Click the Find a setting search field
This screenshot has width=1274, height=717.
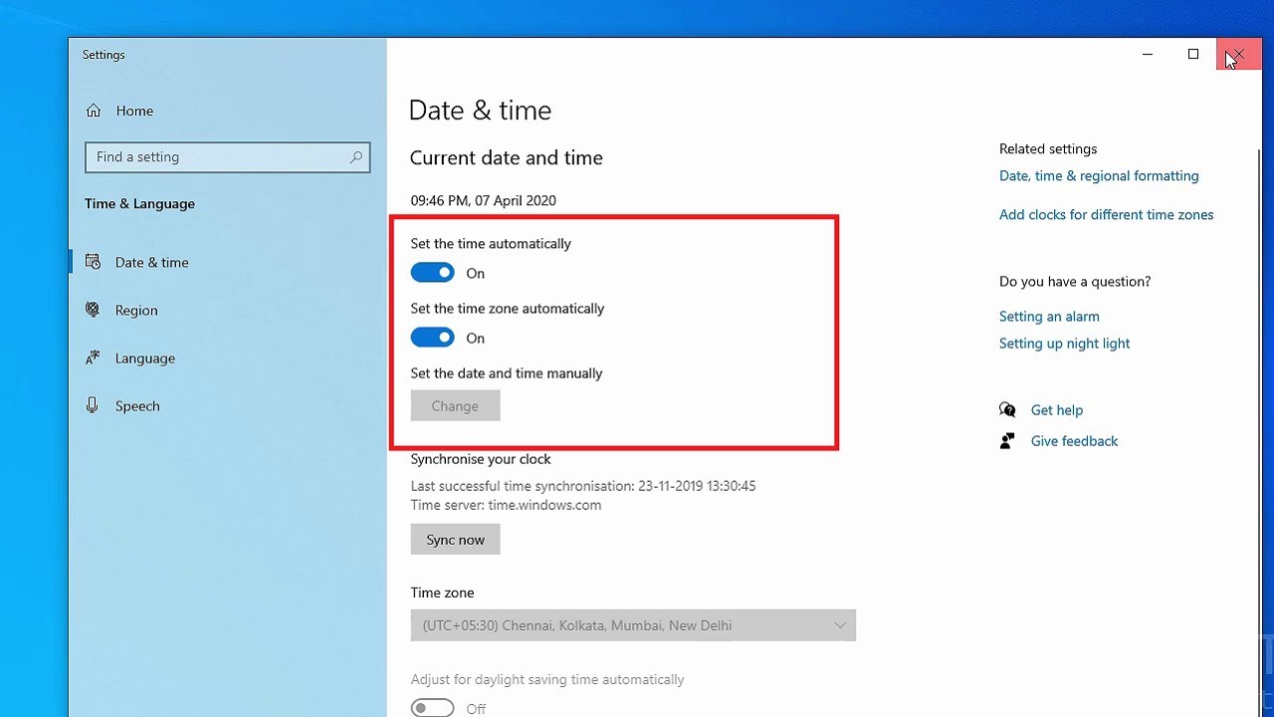click(217, 157)
